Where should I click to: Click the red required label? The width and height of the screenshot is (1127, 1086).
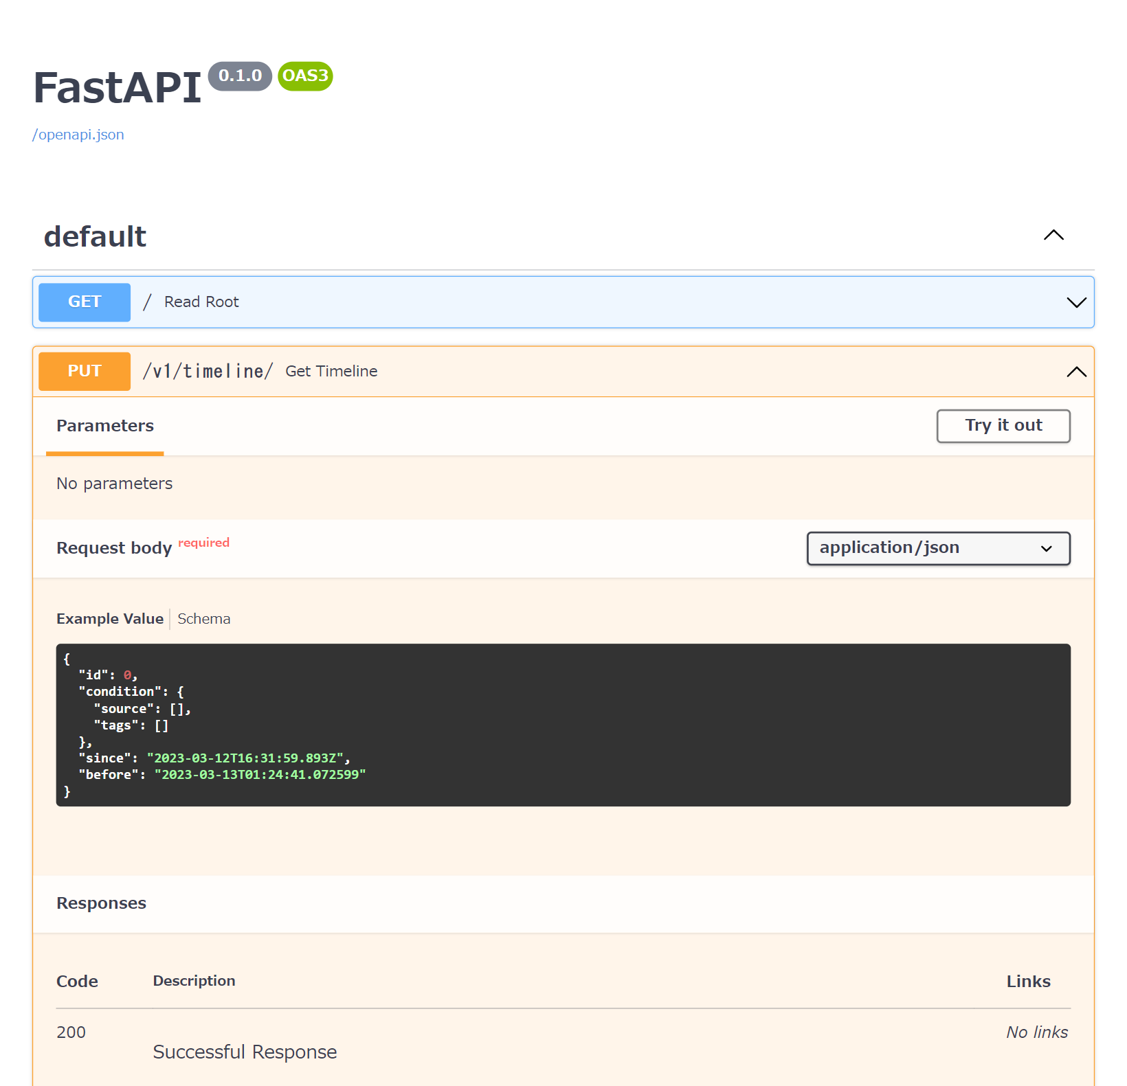coord(203,543)
